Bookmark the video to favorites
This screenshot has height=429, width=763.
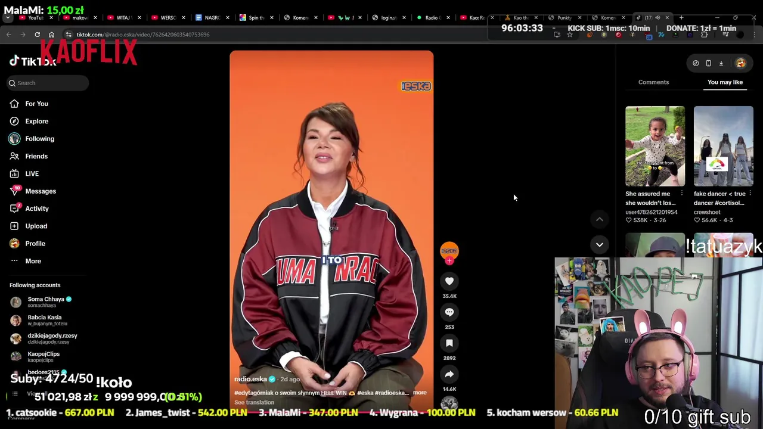[449, 343]
